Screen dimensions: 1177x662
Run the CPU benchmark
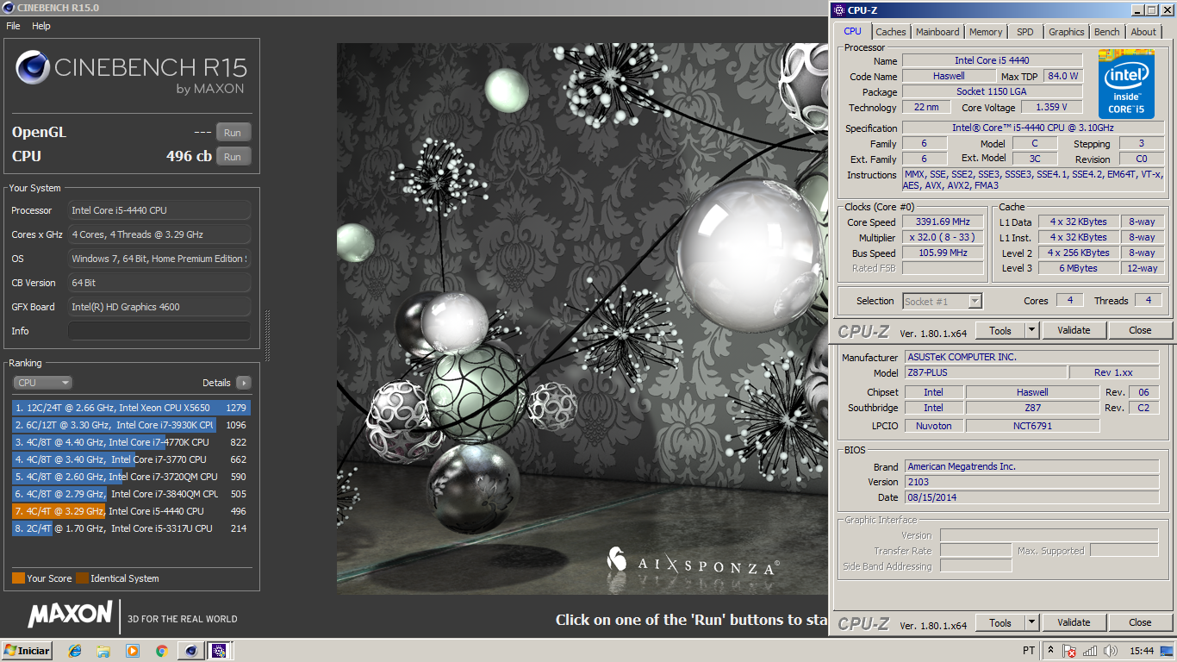click(x=233, y=157)
